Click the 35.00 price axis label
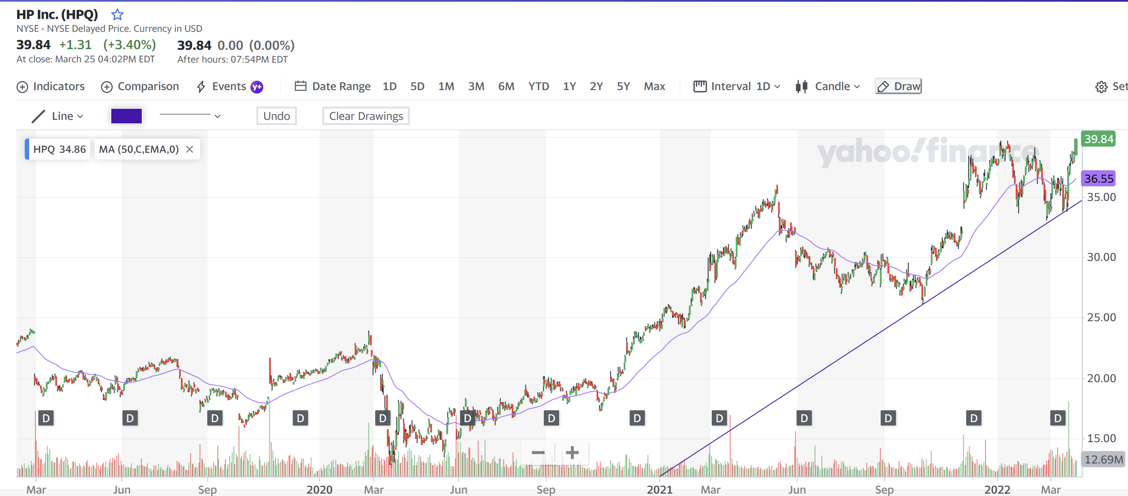Screen dimensions: 1128x496 click(x=1101, y=197)
